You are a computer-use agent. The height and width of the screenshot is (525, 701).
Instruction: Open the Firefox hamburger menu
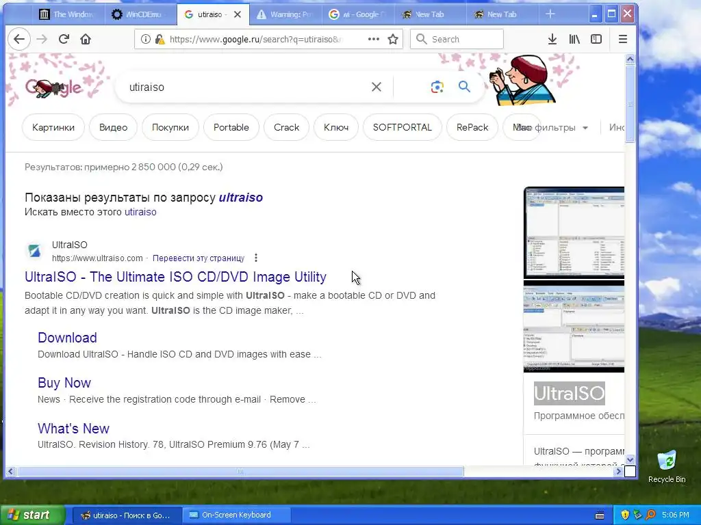pyautogui.click(x=623, y=39)
